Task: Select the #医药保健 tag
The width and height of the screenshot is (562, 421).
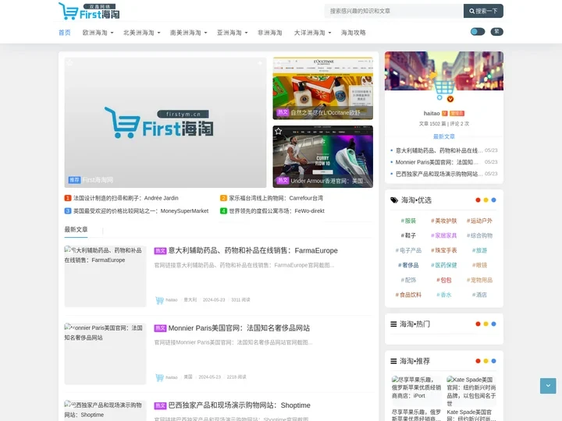Action: coord(443,265)
